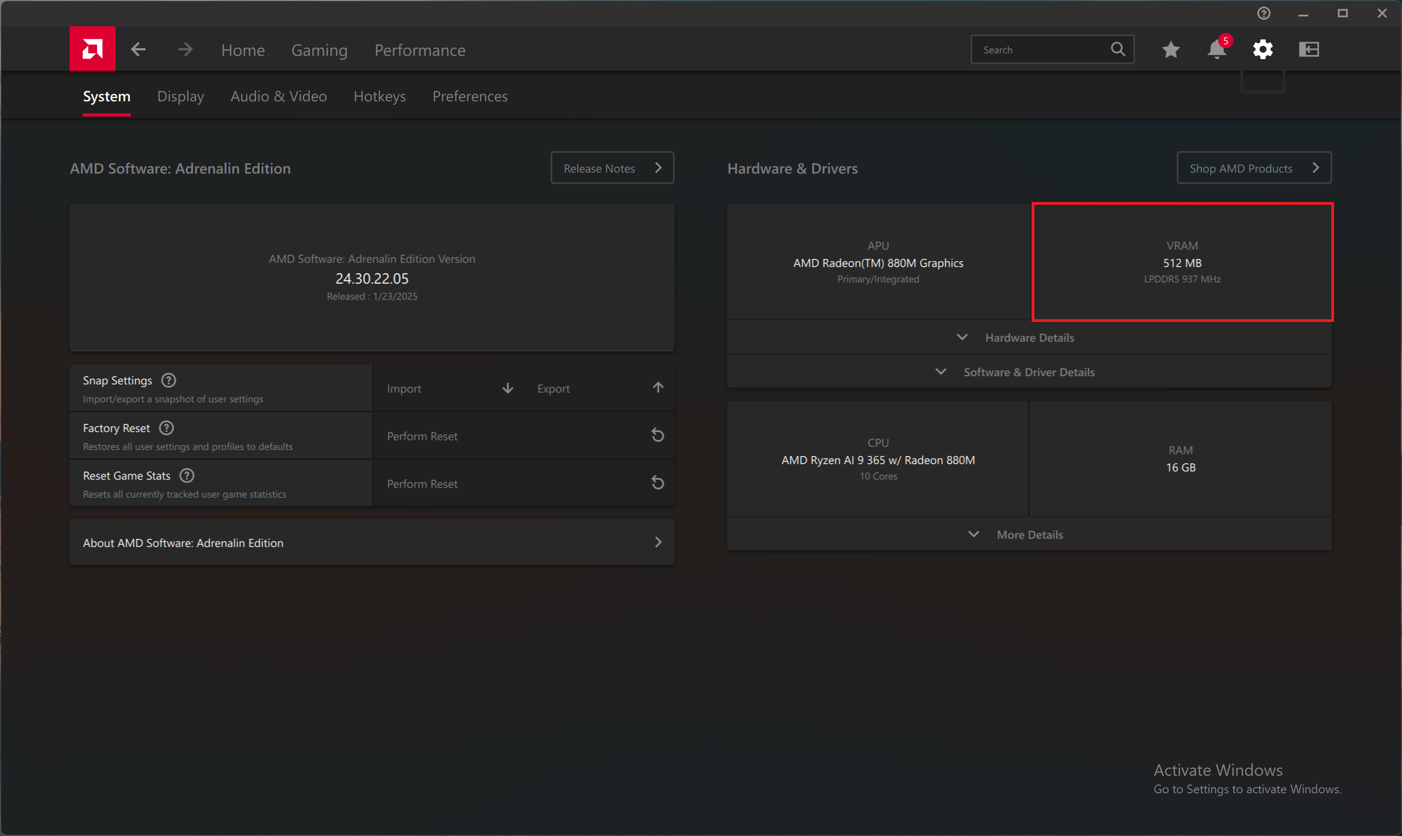1402x836 pixels.
Task: Click the help question mark in title bar
Action: pyautogui.click(x=1264, y=13)
